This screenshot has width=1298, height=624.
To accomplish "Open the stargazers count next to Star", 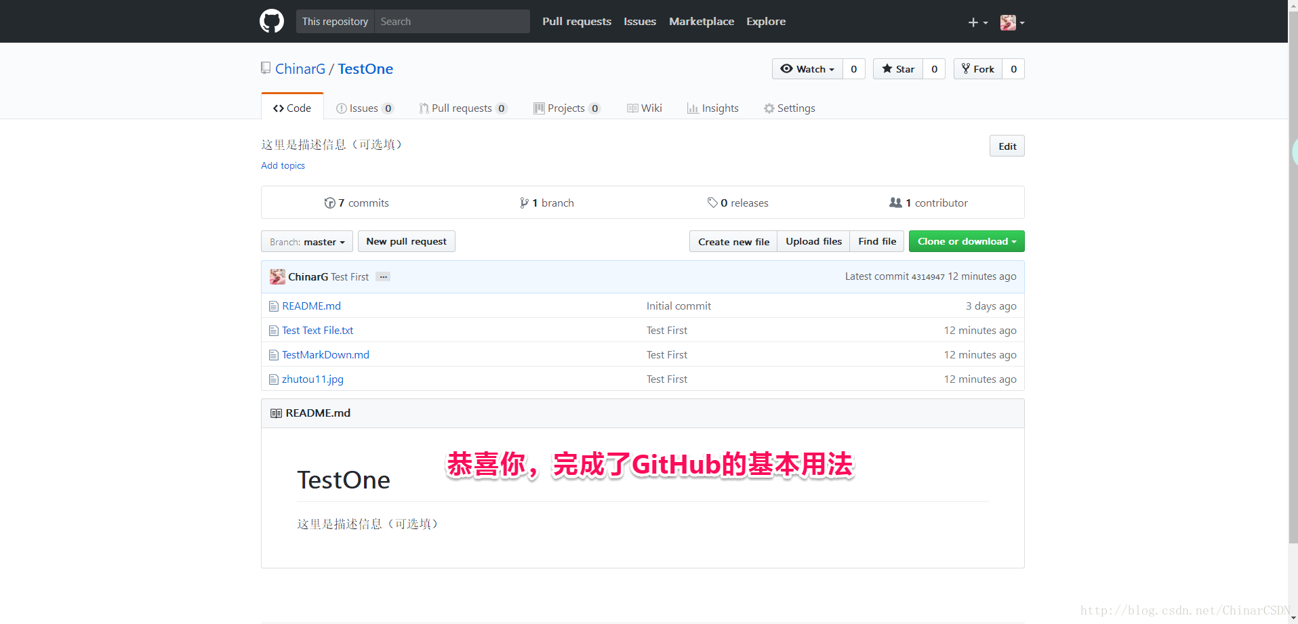I will 935,69.
